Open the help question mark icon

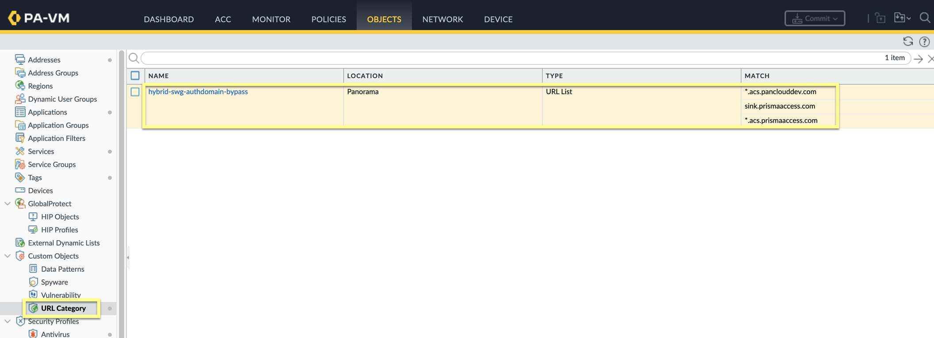[x=924, y=42]
